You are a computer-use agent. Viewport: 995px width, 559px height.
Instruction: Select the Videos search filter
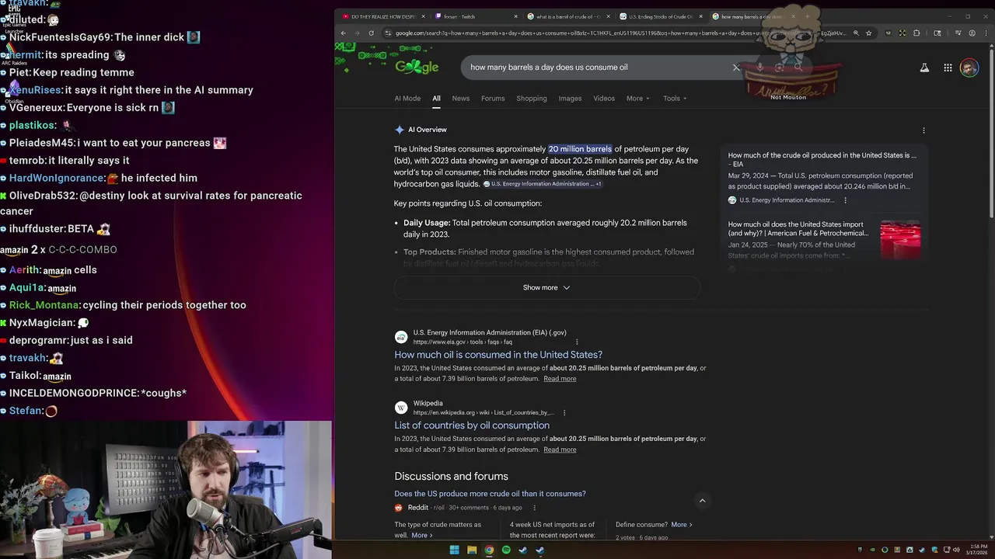coord(604,99)
